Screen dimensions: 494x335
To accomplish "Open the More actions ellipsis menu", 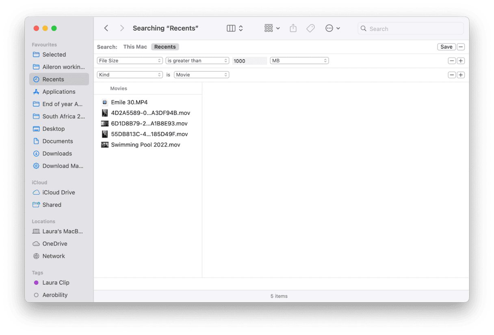I will click(332, 28).
